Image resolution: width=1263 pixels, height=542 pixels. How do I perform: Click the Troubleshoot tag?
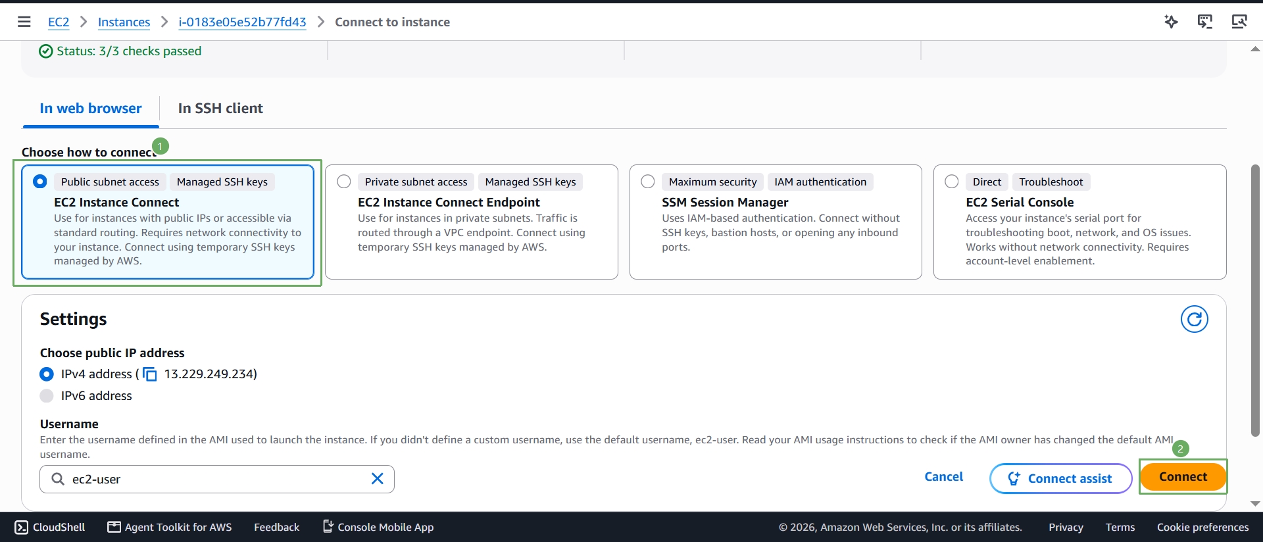1051,182
